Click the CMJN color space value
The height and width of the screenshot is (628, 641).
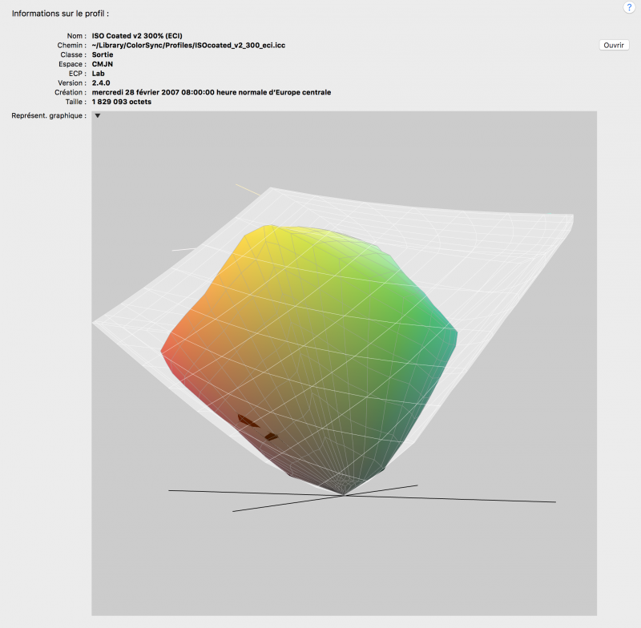tap(104, 64)
